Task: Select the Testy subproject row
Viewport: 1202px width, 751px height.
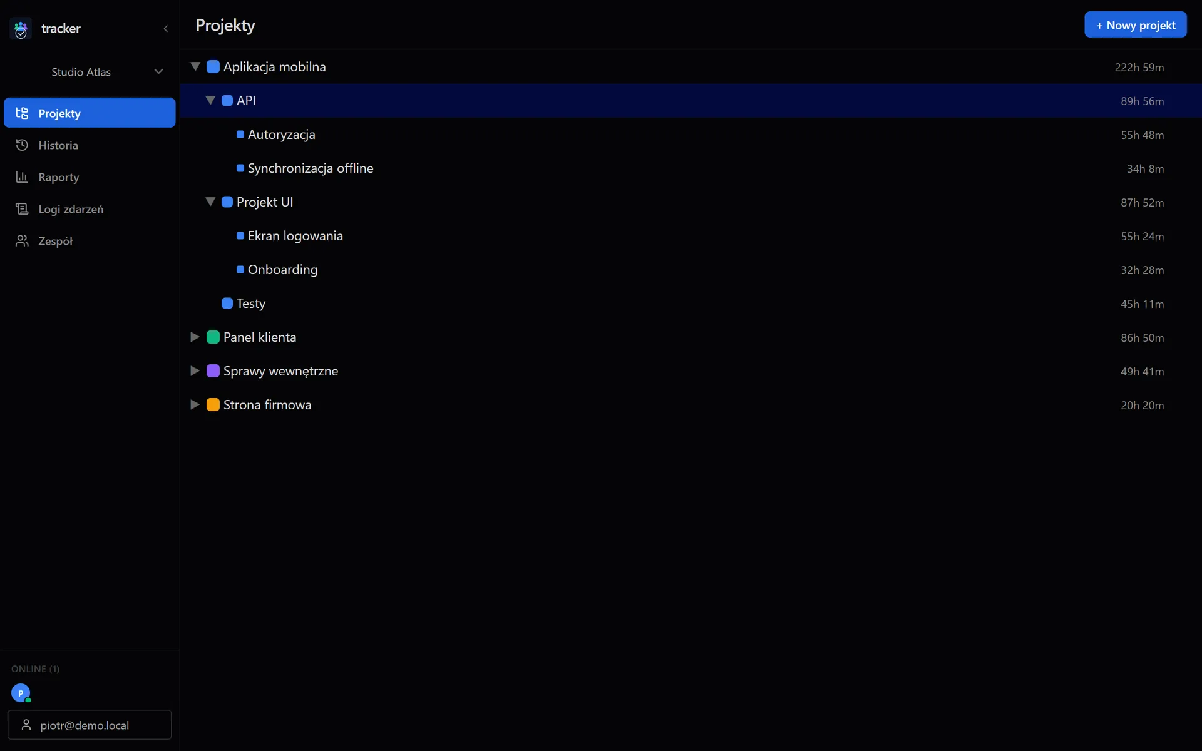Action: tap(691, 303)
